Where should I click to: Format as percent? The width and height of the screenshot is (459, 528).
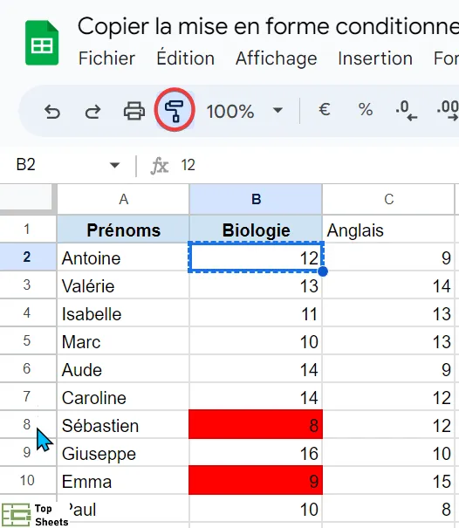tap(366, 110)
